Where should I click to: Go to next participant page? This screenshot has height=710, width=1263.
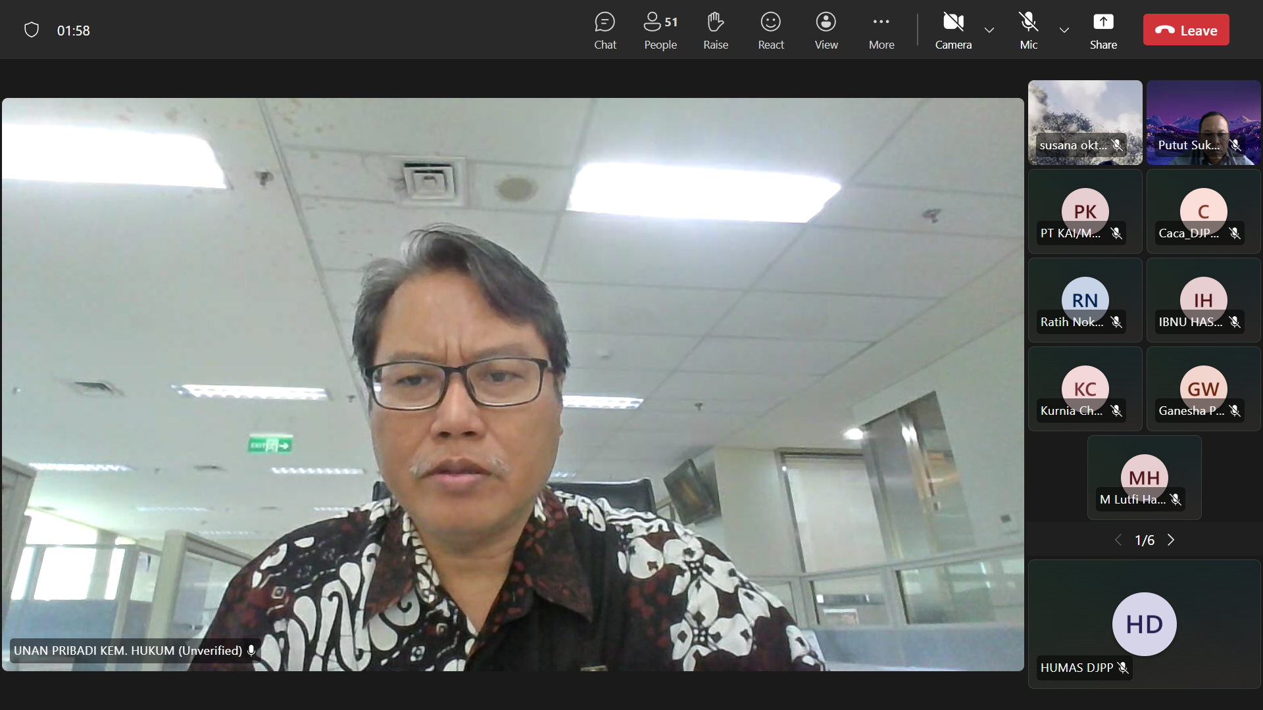click(1171, 540)
